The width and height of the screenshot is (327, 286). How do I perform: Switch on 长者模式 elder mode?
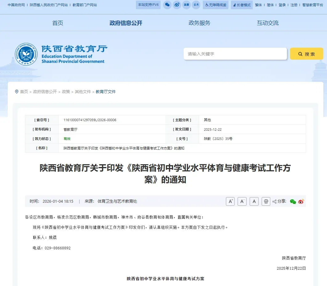(242, 5)
